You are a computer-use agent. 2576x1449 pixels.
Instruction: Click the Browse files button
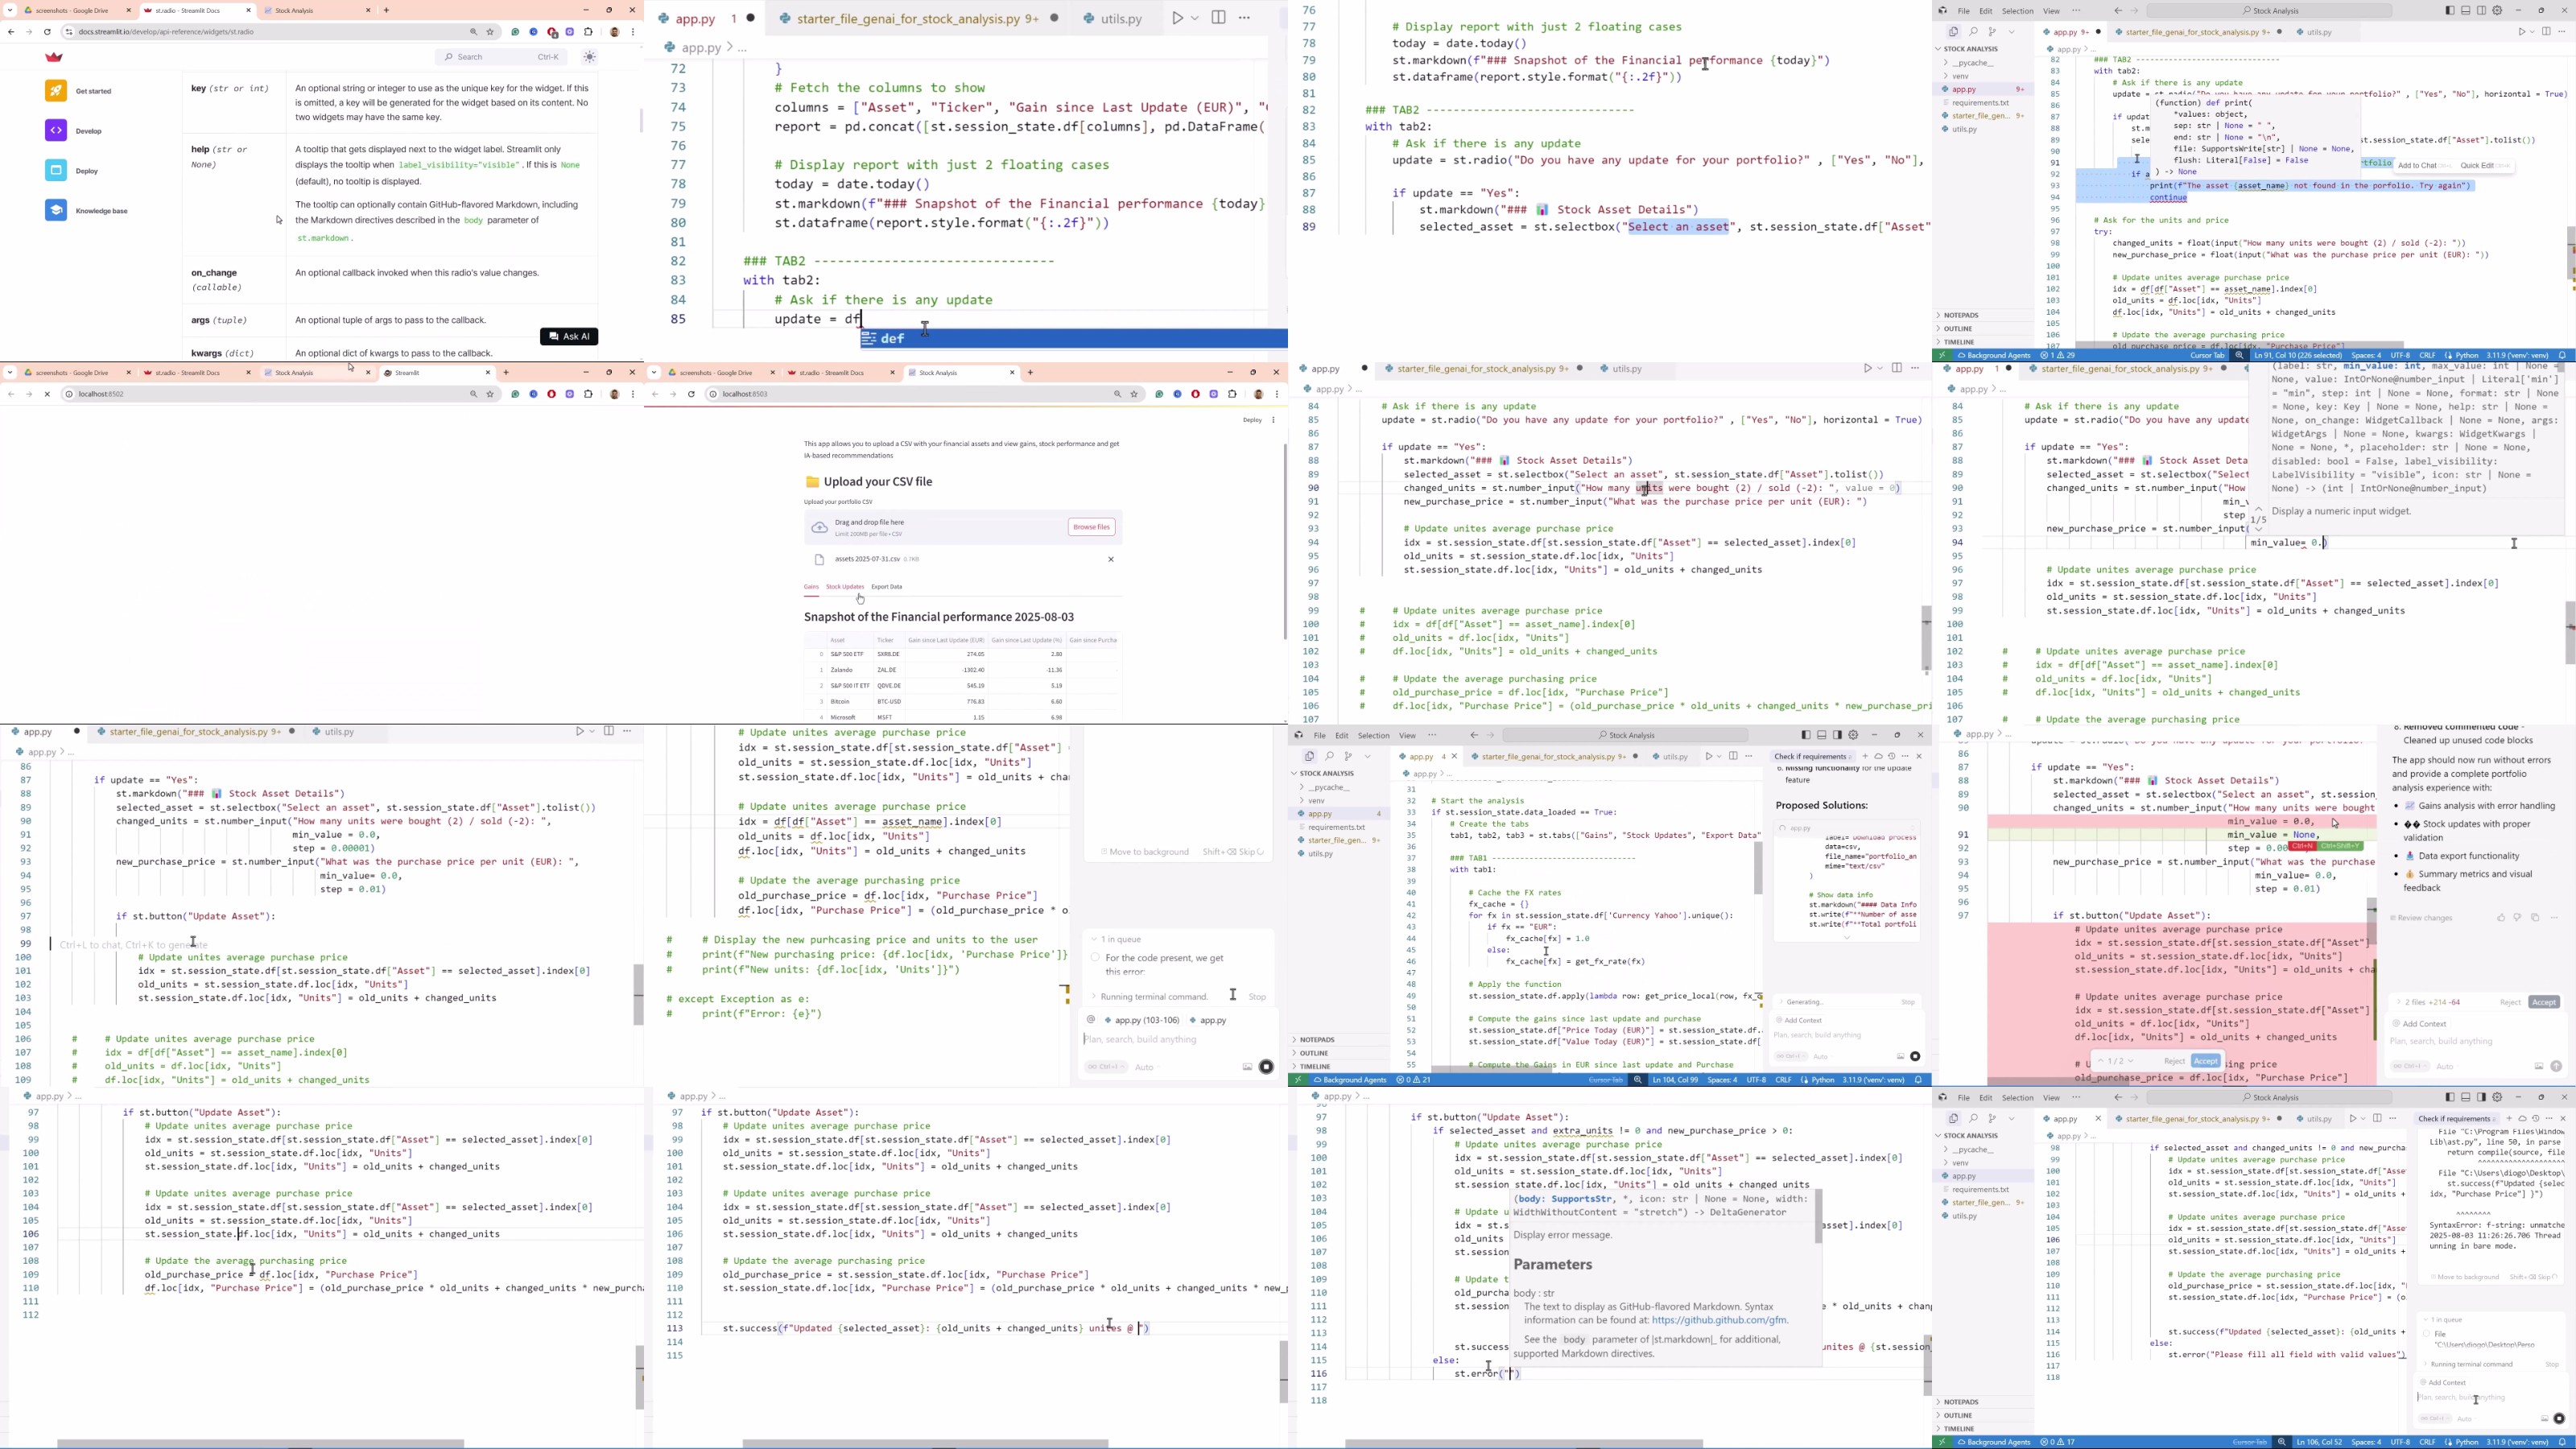(1091, 527)
